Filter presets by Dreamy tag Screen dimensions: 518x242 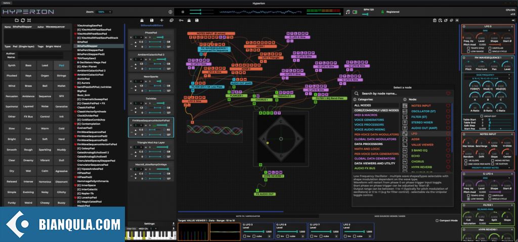point(28,160)
